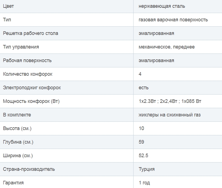The width and height of the screenshot is (222, 188).
Task: Select the "1 год" warranty value
Action: 144,183
